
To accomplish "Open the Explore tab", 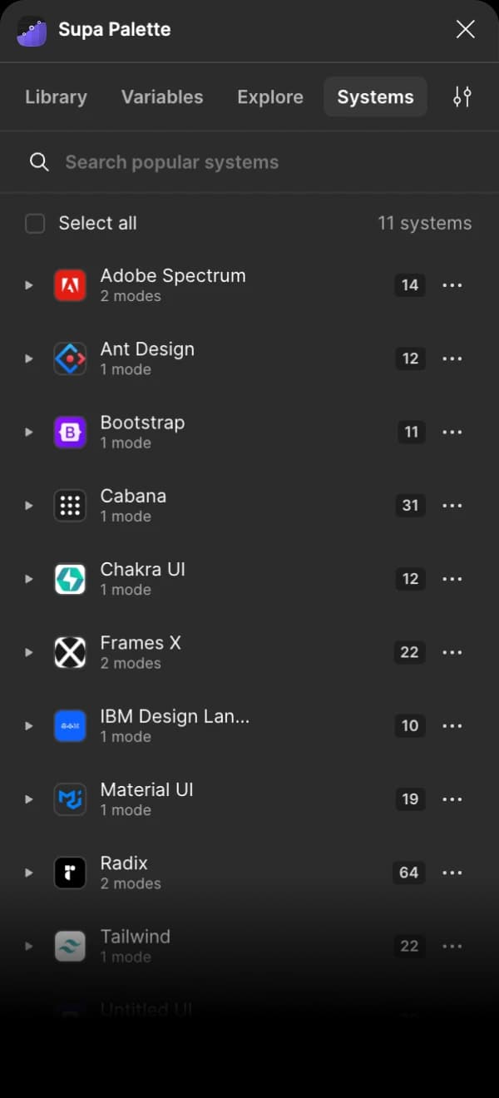I will 270,96.
